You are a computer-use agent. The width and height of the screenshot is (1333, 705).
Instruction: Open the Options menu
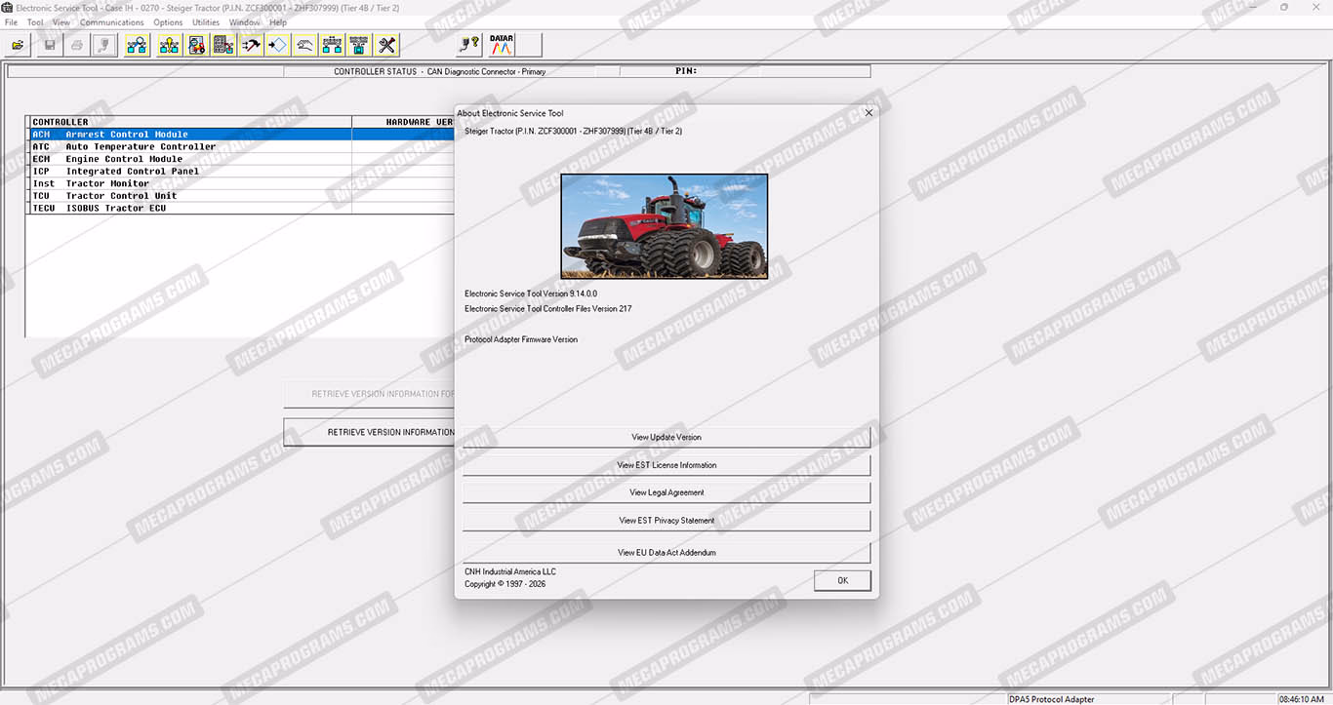[x=168, y=22]
